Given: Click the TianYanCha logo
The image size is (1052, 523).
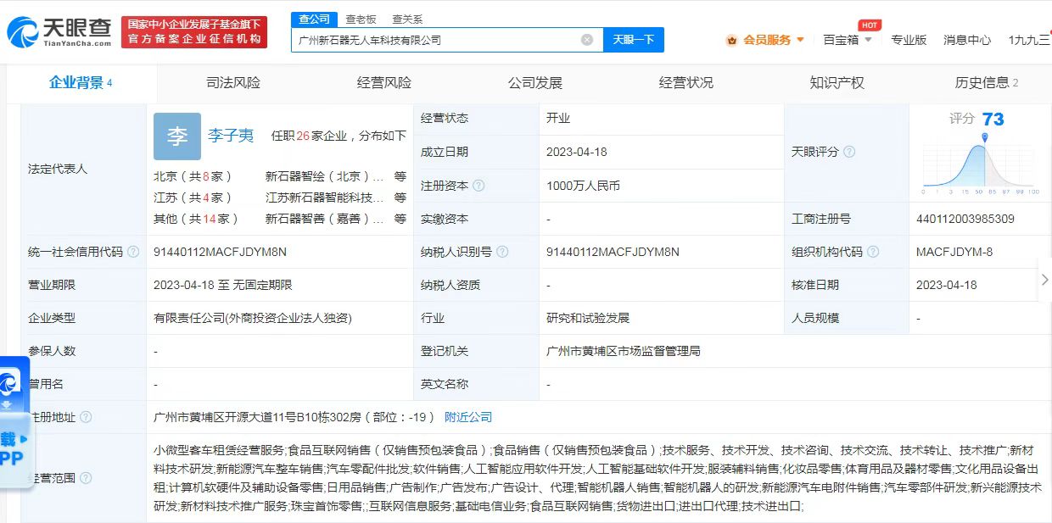Looking at the screenshot, I should click(x=59, y=31).
